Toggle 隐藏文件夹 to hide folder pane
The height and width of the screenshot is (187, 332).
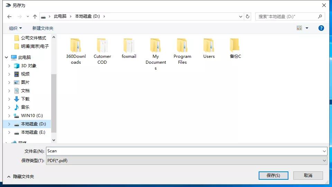(x=21, y=176)
